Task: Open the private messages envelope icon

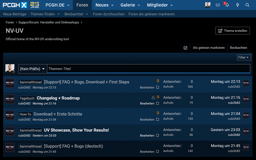Action: [218, 5]
